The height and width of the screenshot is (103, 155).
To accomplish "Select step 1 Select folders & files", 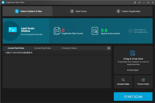I will (28, 11).
